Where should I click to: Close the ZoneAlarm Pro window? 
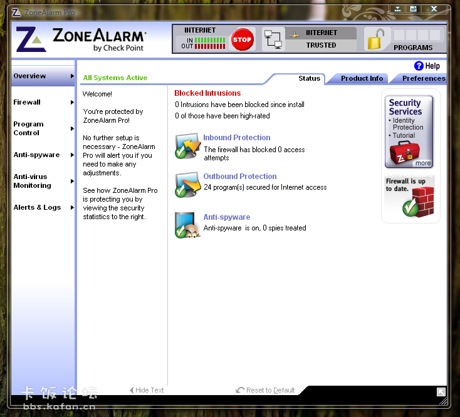(x=434, y=9)
